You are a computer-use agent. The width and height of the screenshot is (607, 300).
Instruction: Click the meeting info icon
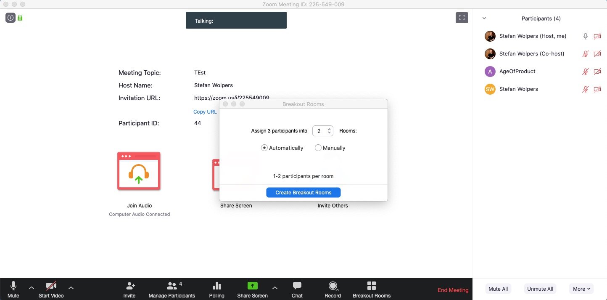click(11, 18)
